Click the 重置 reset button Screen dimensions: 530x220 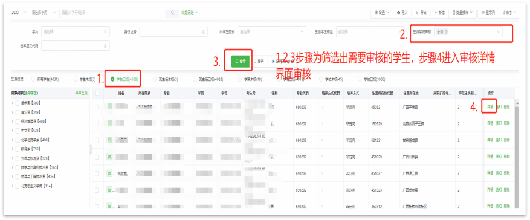(x=259, y=62)
